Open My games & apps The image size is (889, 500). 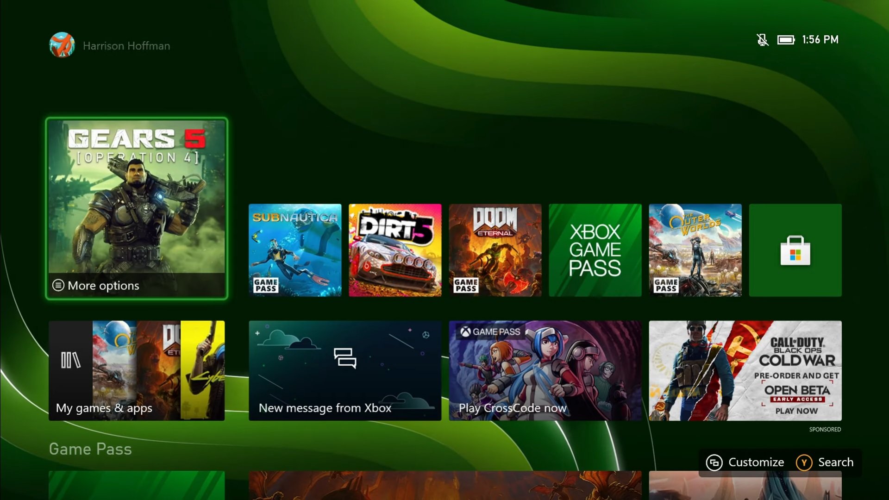tap(137, 370)
